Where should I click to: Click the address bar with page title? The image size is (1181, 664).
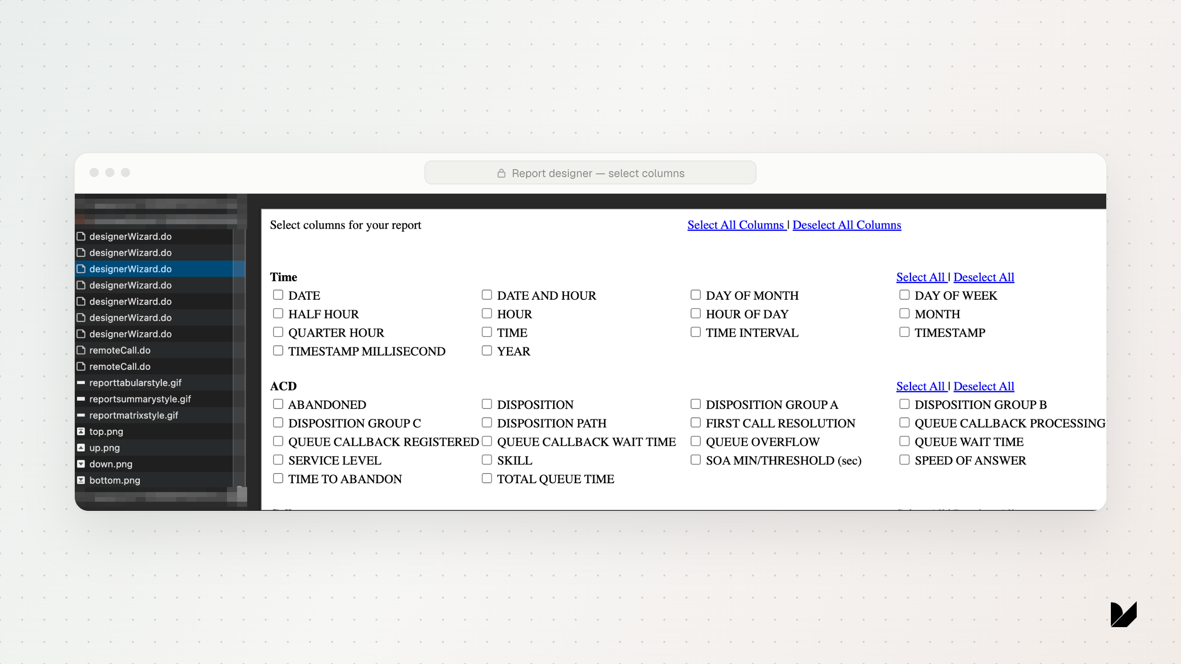(590, 173)
